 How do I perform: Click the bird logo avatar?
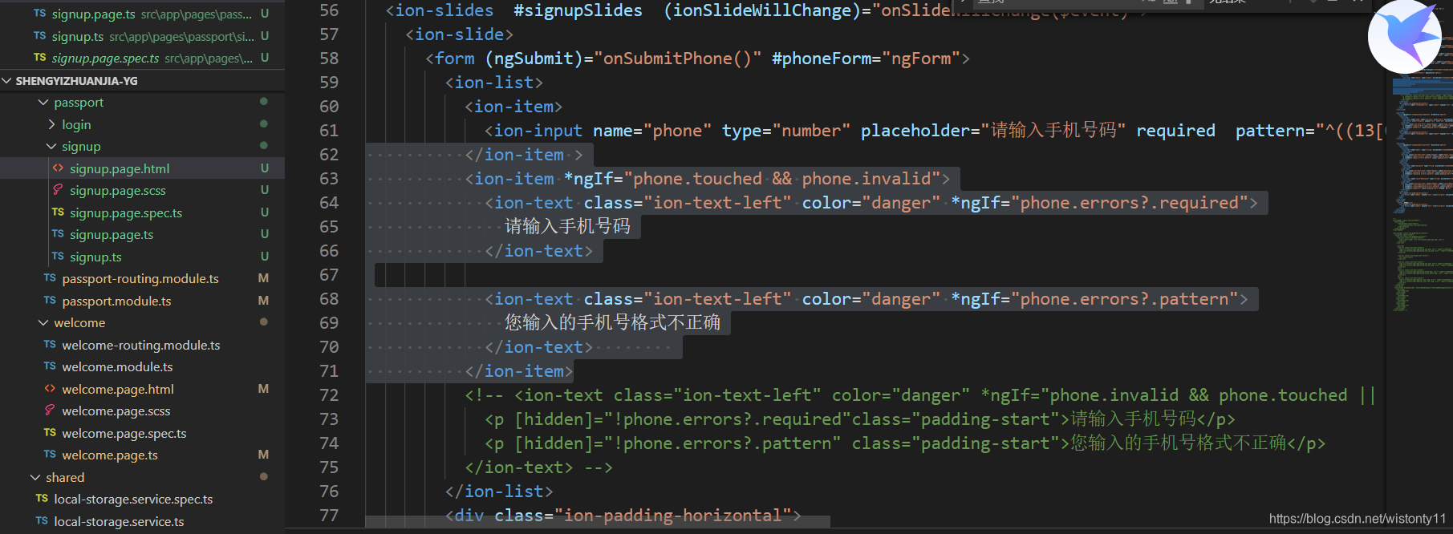(x=1405, y=37)
